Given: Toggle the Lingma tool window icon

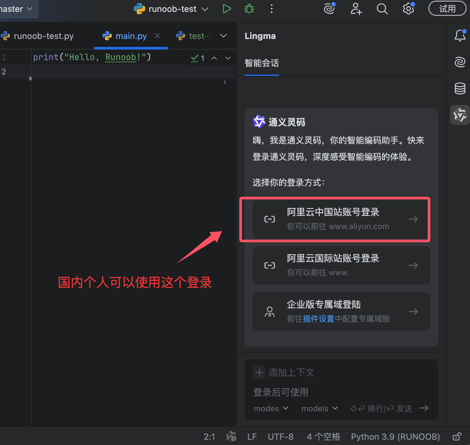Looking at the screenshot, I should click(460, 115).
